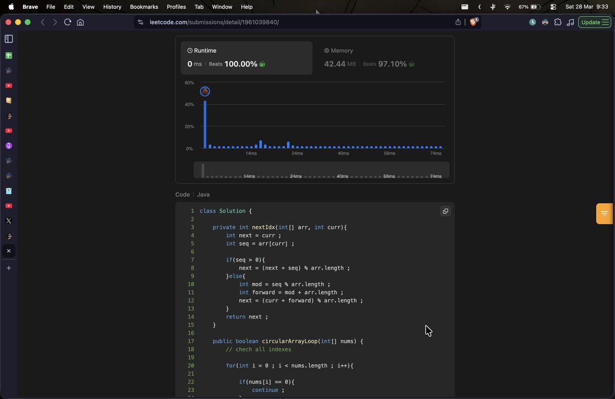Open the X (Twitter) tab in sidebar
The height and width of the screenshot is (399, 615).
coord(9,221)
